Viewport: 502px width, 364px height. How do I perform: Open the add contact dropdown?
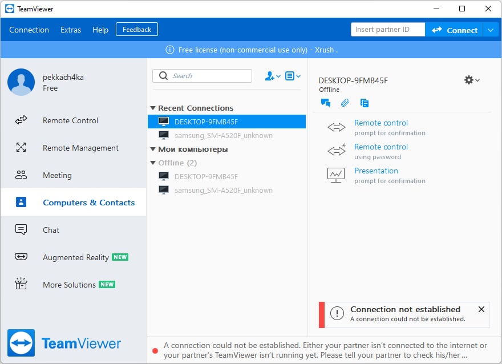[x=273, y=76]
